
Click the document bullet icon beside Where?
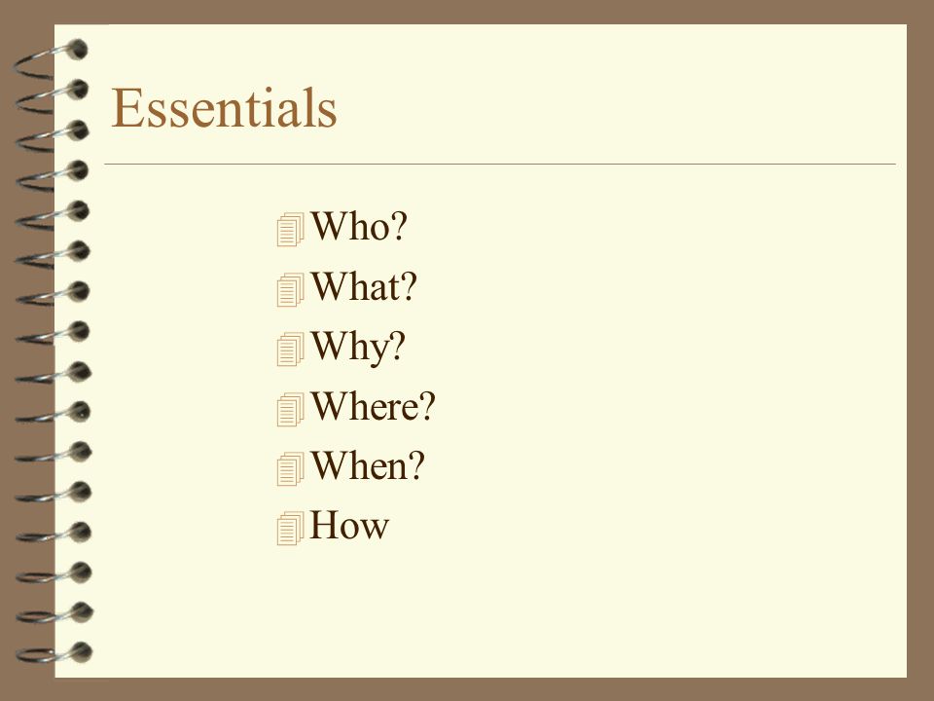tap(291, 409)
